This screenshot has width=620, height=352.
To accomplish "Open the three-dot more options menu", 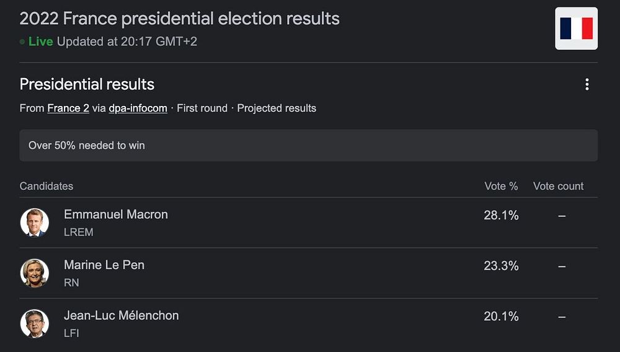I will (x=587, y=85).
